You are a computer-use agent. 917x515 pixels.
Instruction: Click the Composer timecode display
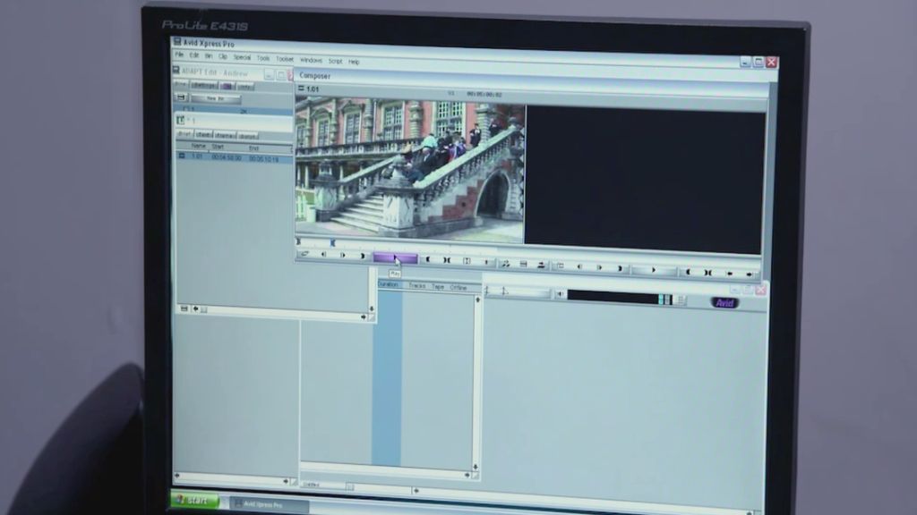tap(484, 94)
